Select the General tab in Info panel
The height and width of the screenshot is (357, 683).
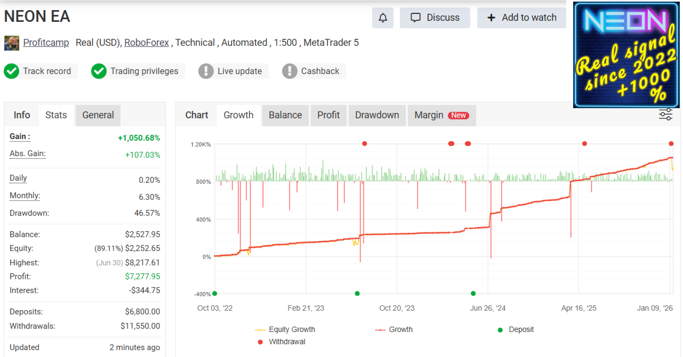[x=98, y=115]
